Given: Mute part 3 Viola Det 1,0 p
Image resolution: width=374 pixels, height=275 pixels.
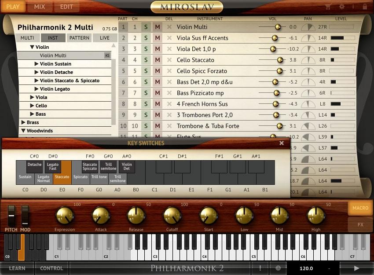Looking at the screenshot, I should click(157, 49).
